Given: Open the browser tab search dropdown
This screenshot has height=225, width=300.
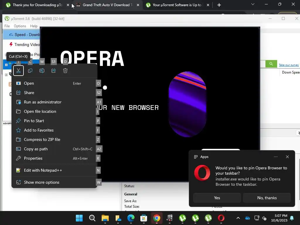Looking at the screenshot, I should pos(253,4).
